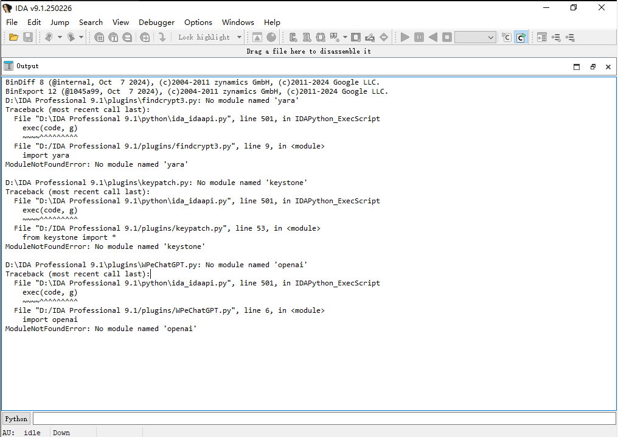618x437 pixels.
Task: Click the Python language button
Action: click(x=16, y=419)
